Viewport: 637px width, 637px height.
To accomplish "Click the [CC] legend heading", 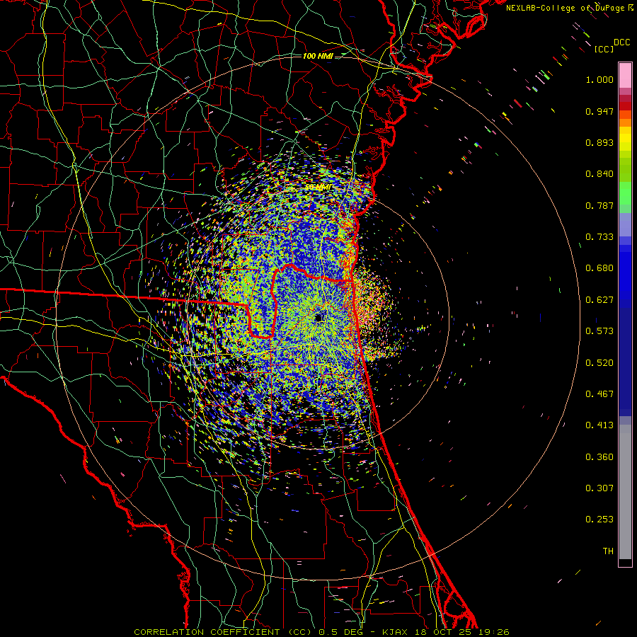I will pos(604,49).
